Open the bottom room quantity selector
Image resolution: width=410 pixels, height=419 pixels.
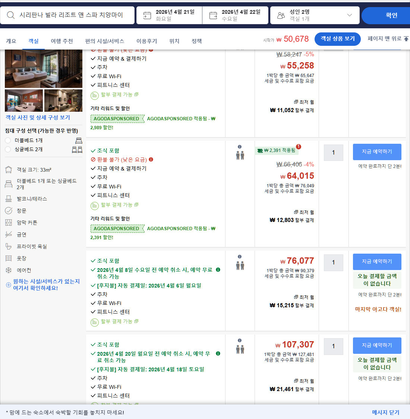click(x=333, y=346)
